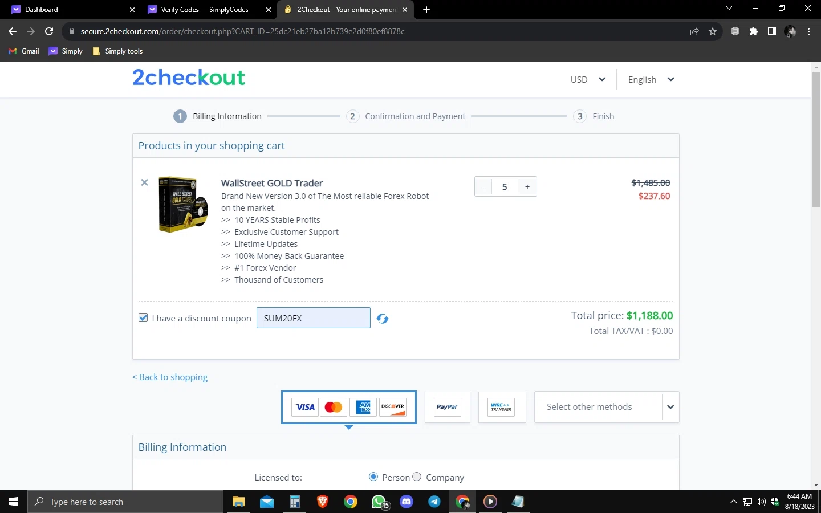The width and height of the screenshot is (821, 513).
Task: View site security lock information
Action: click(x=72, y=31)
